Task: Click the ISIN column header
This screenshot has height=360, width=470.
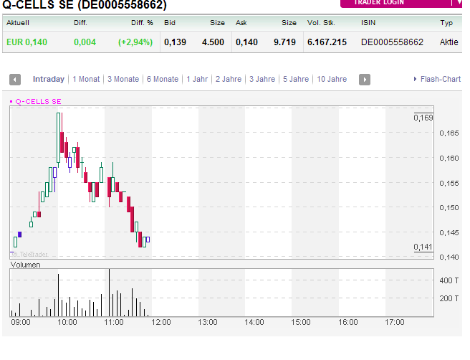Action: (368, 23)
